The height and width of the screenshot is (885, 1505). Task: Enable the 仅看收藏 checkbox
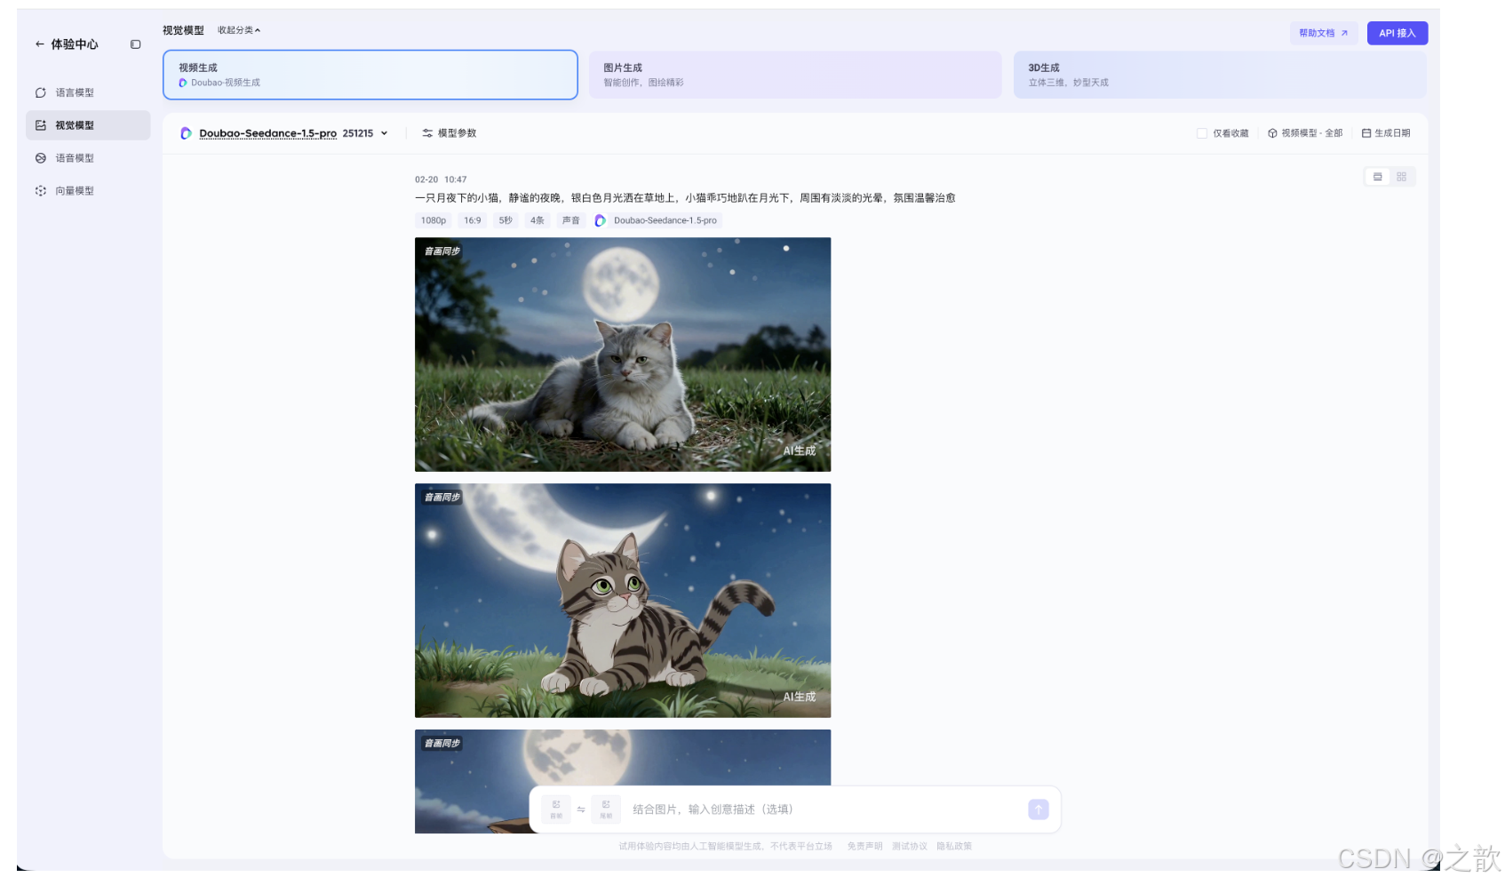click(1202, 133)
